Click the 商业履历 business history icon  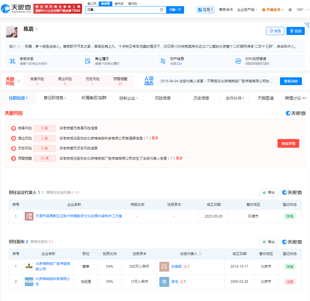[88, 61]
